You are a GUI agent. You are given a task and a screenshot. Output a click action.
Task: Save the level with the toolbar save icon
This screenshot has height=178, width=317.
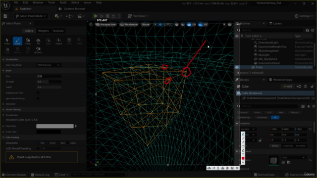[x=5, y=16]
